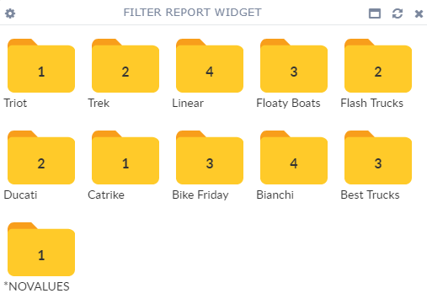Screen dimensions: 427x304
Task: Click the Flash Trucks label
Action: click(371, 103)
